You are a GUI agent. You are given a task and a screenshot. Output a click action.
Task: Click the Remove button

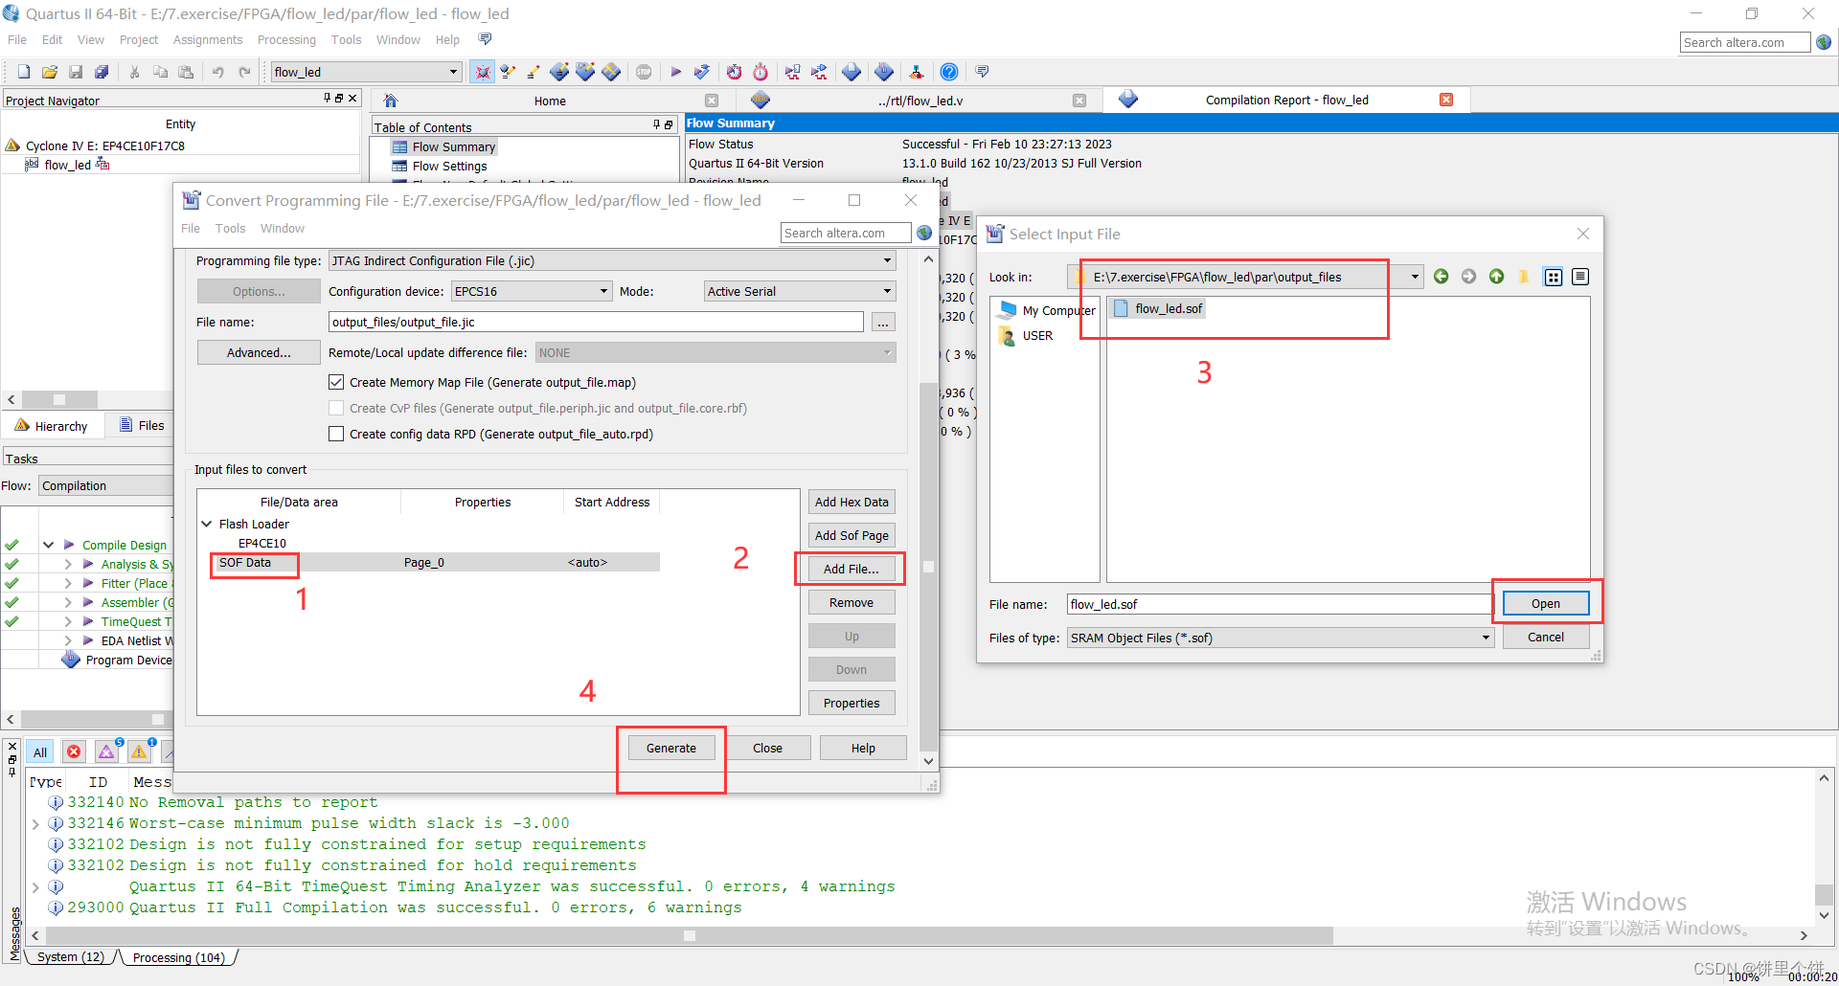point(851,602)
